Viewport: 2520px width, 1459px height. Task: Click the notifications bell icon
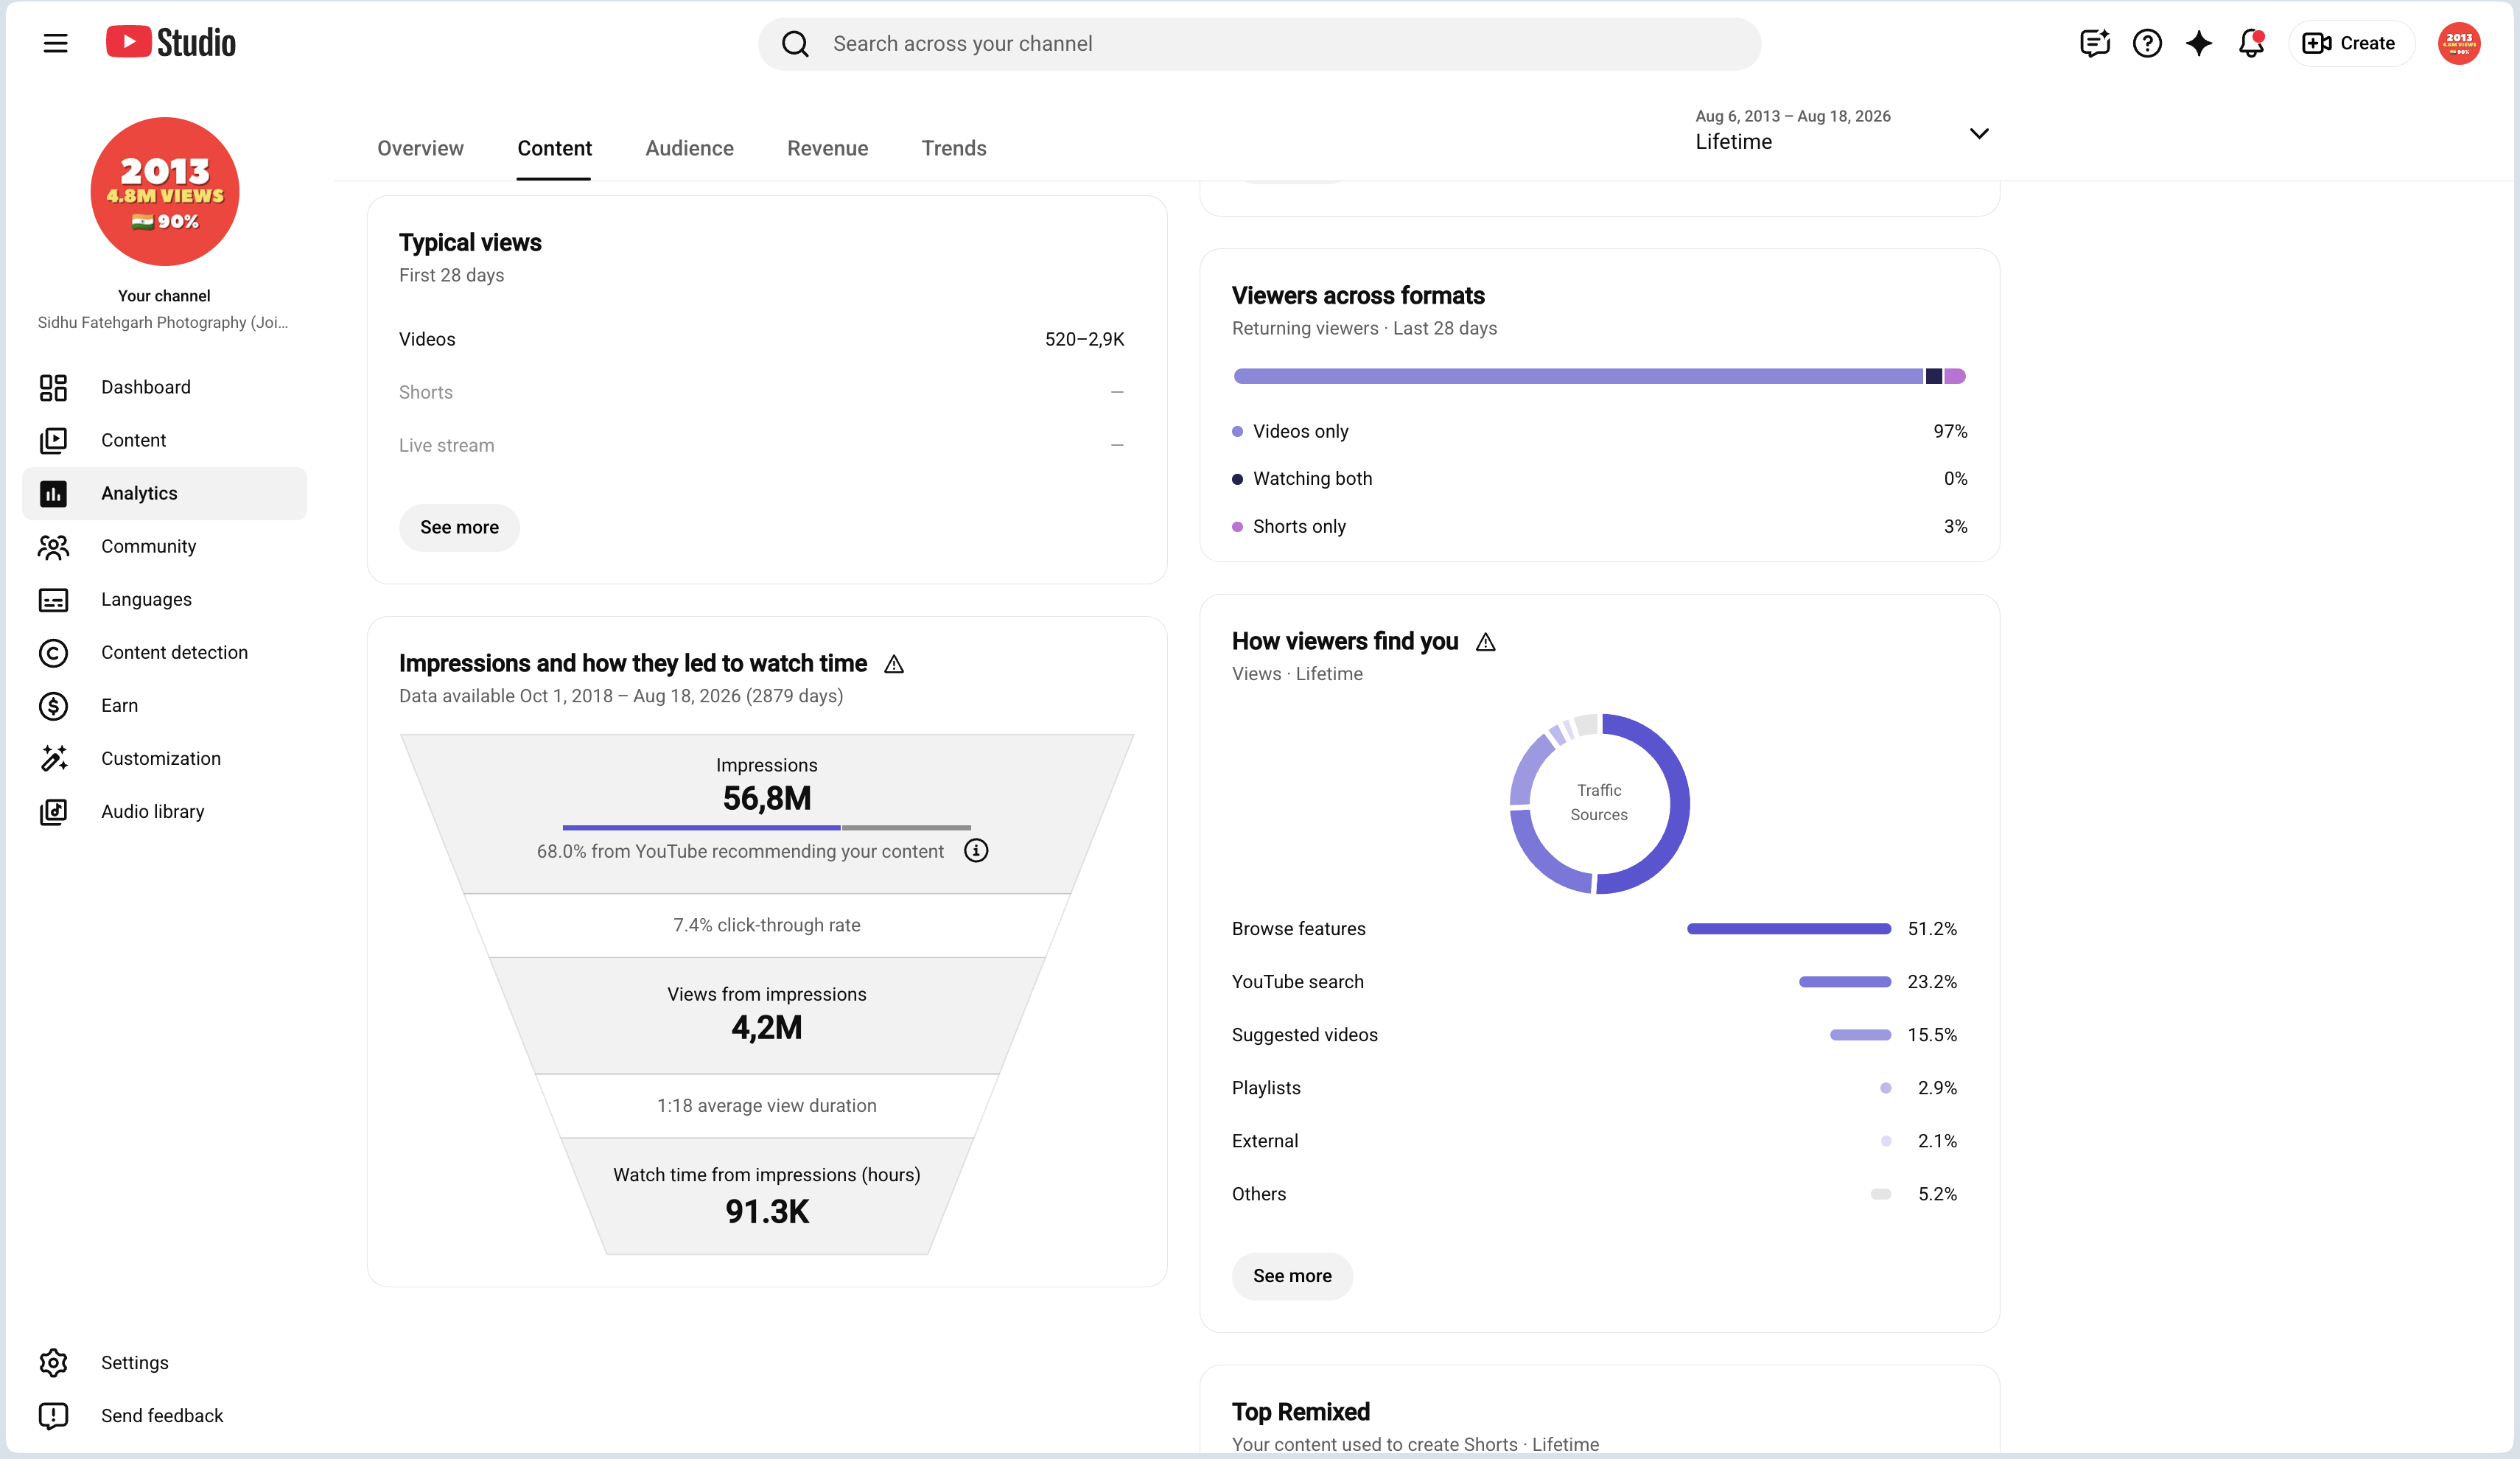pyautogui.click(x=2251, y=43)
